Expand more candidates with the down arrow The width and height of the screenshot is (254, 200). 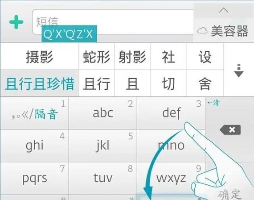coord(239,71)
